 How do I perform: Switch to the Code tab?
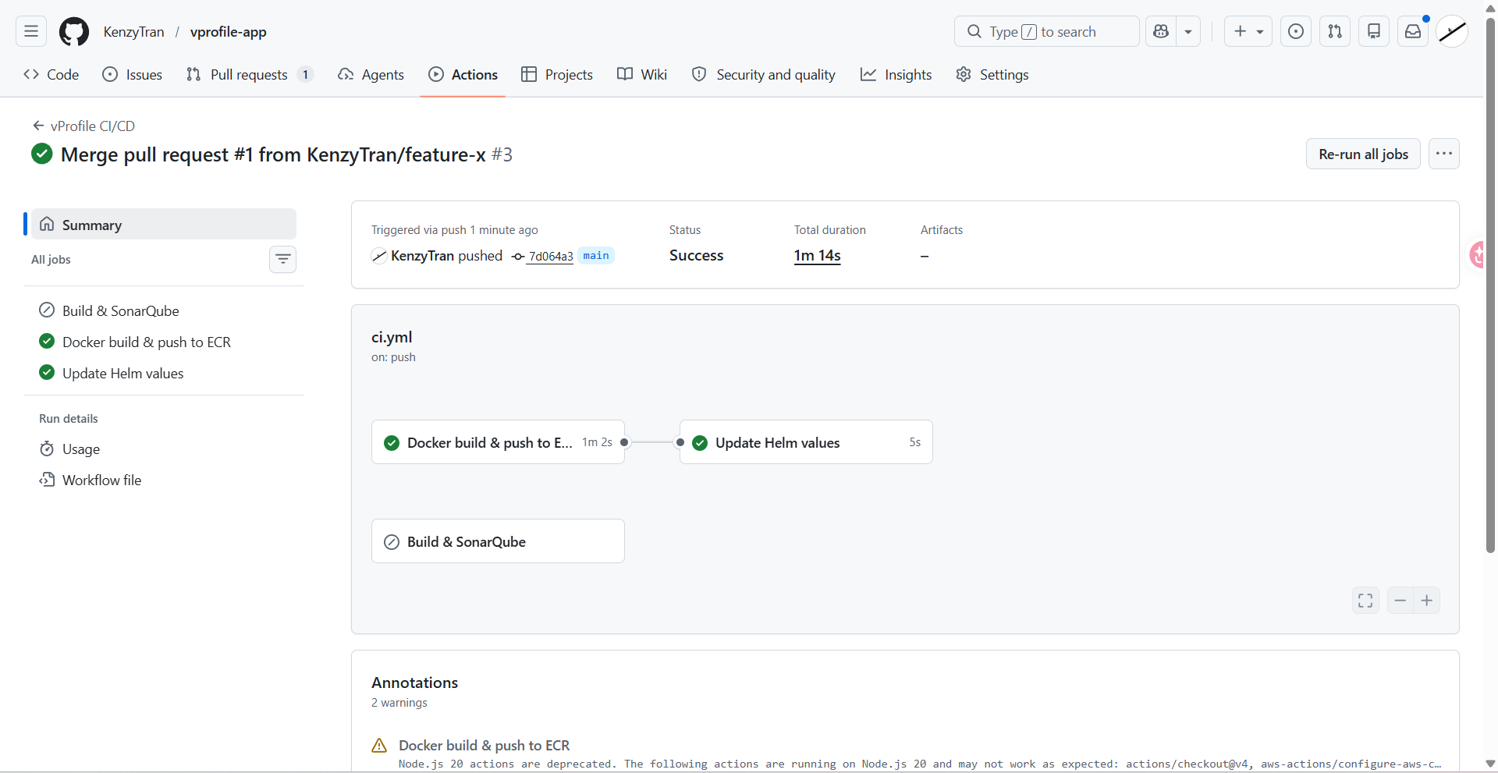[x=51, y=74]
